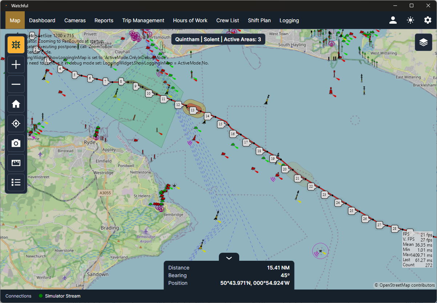Collapse the distance info panel chevron
This screenshot has height=303, width=437.
(x=229, y=258)
